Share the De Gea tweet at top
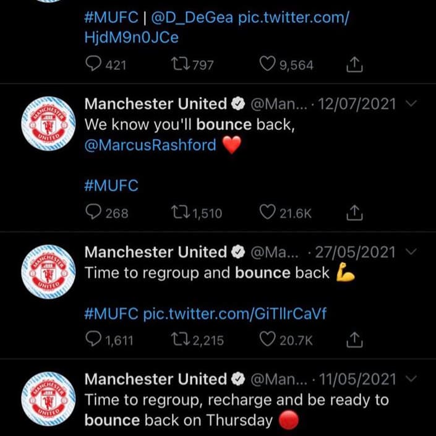The image size is (436, 436). click(x=354, y=64)
